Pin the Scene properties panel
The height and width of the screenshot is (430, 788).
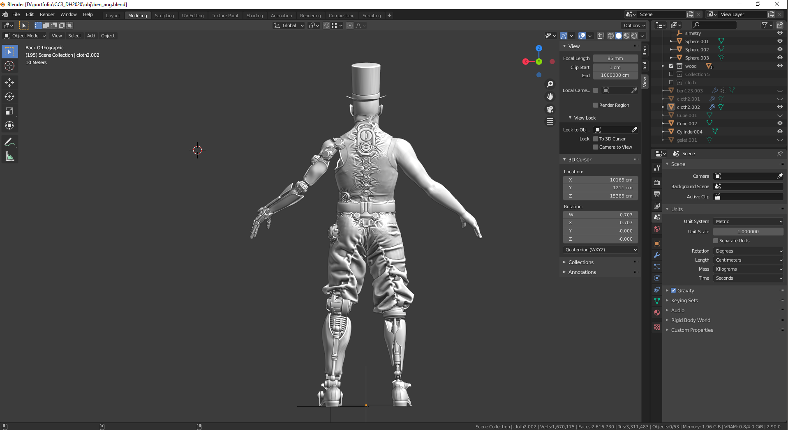click(779, 154)
